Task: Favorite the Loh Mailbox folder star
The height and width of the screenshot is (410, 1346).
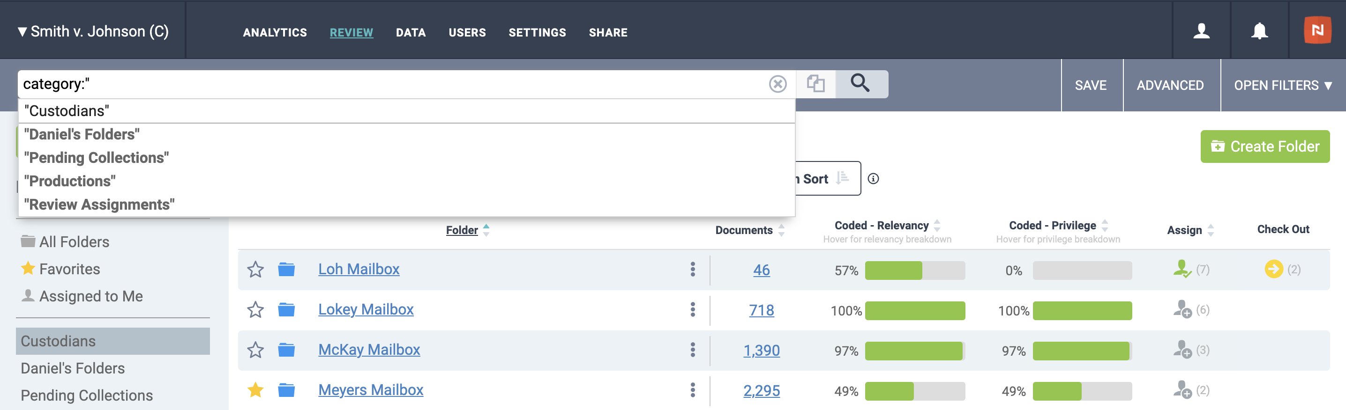Action: pyautogui.click(x=255, y=269)
